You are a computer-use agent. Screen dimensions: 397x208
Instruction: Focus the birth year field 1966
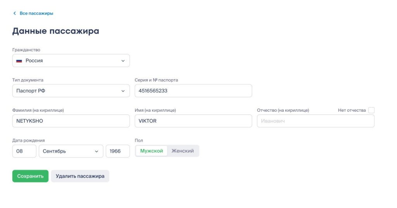click(x=117, y=151)
